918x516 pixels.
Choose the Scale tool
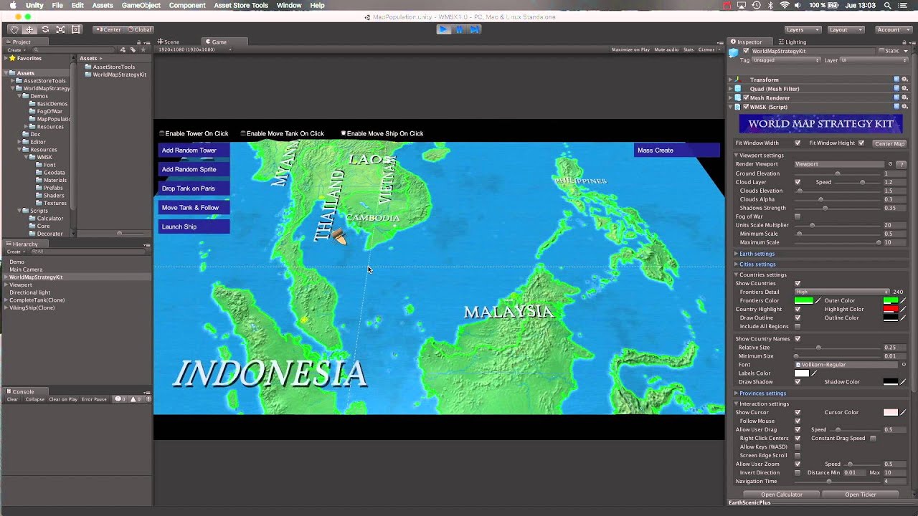point(60,29)
